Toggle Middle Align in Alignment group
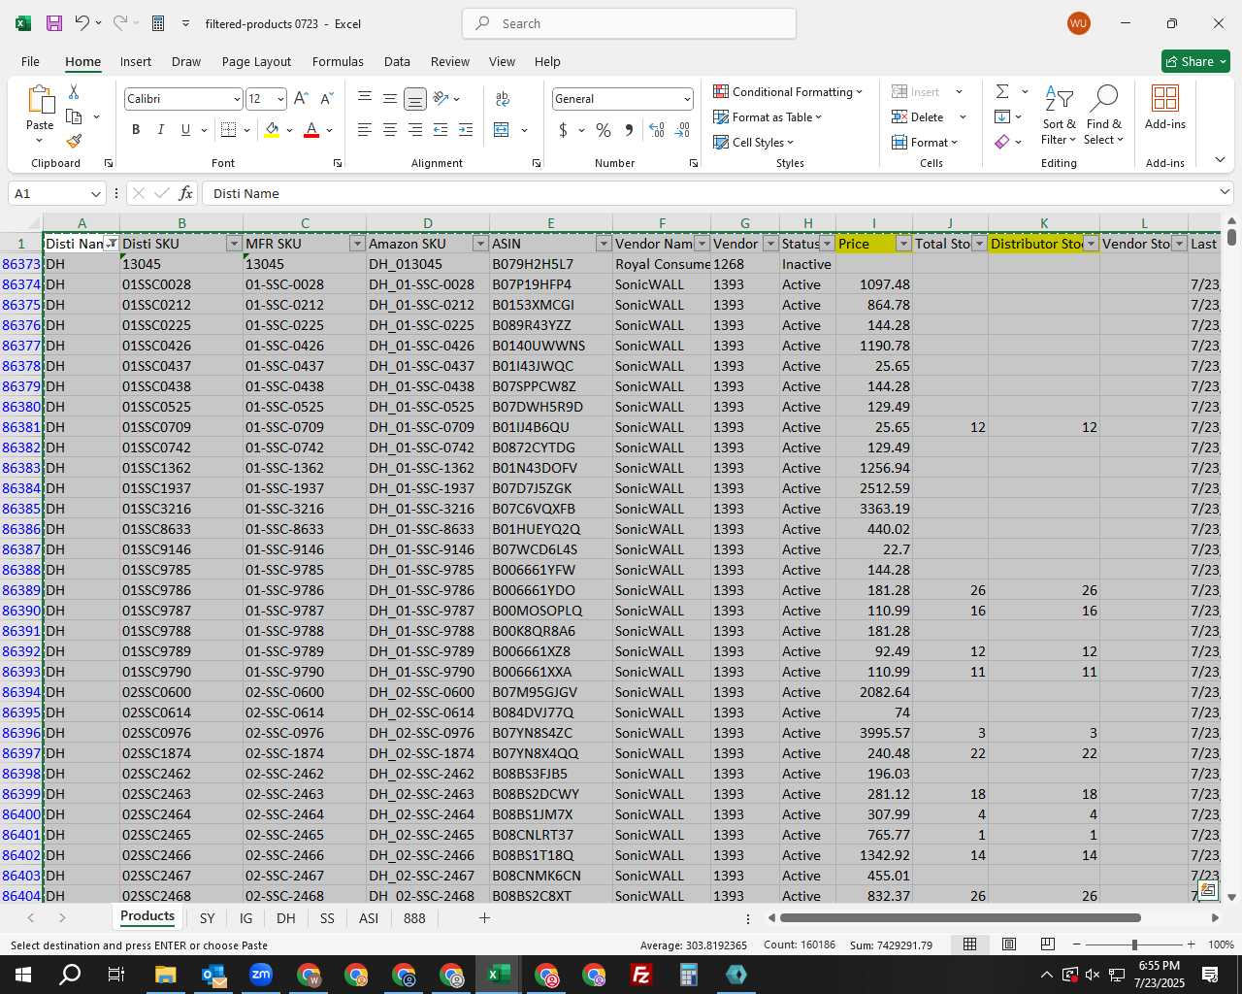The height and width of the screenshot is (994, 1242). click(390, 99)
